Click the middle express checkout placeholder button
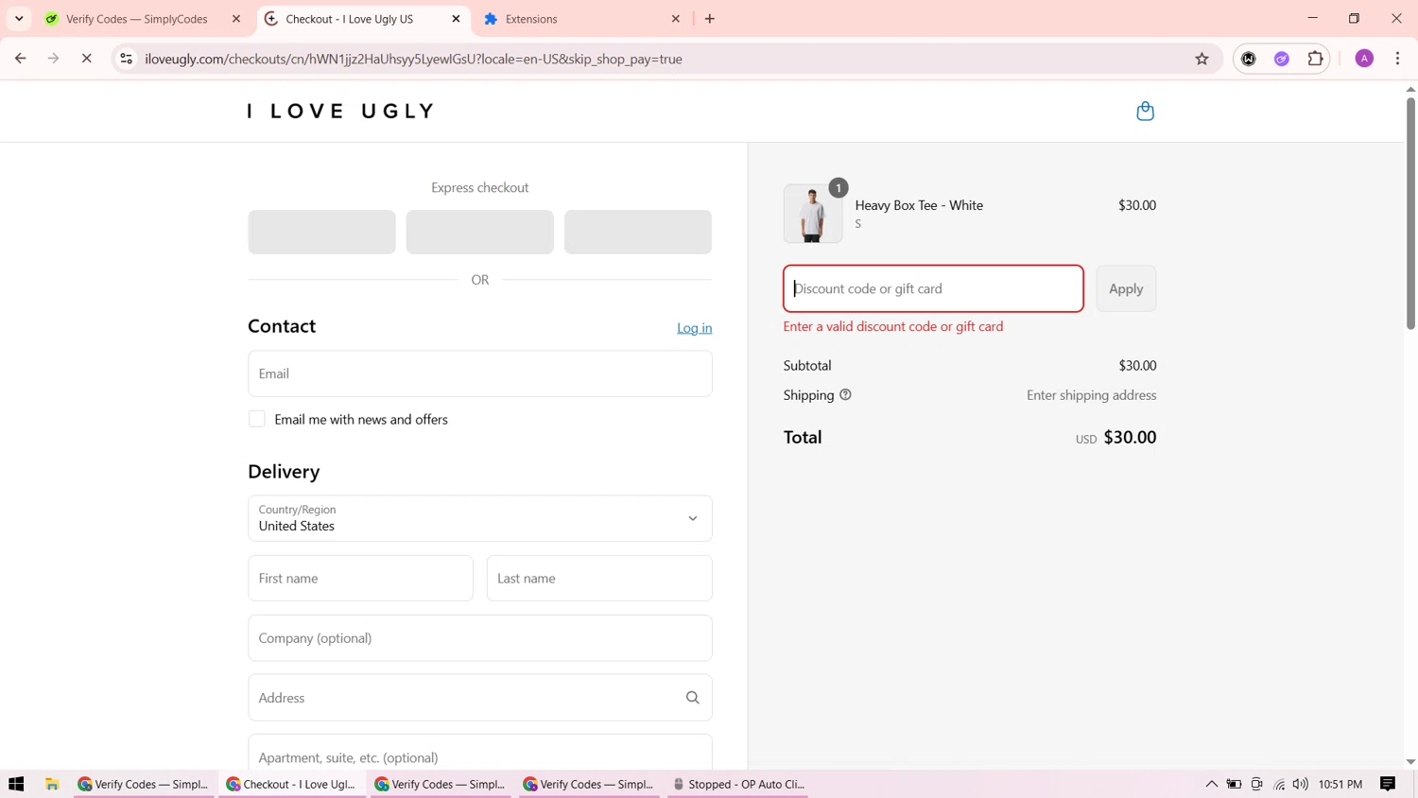1418x798 pixels. tap(480, 232)
